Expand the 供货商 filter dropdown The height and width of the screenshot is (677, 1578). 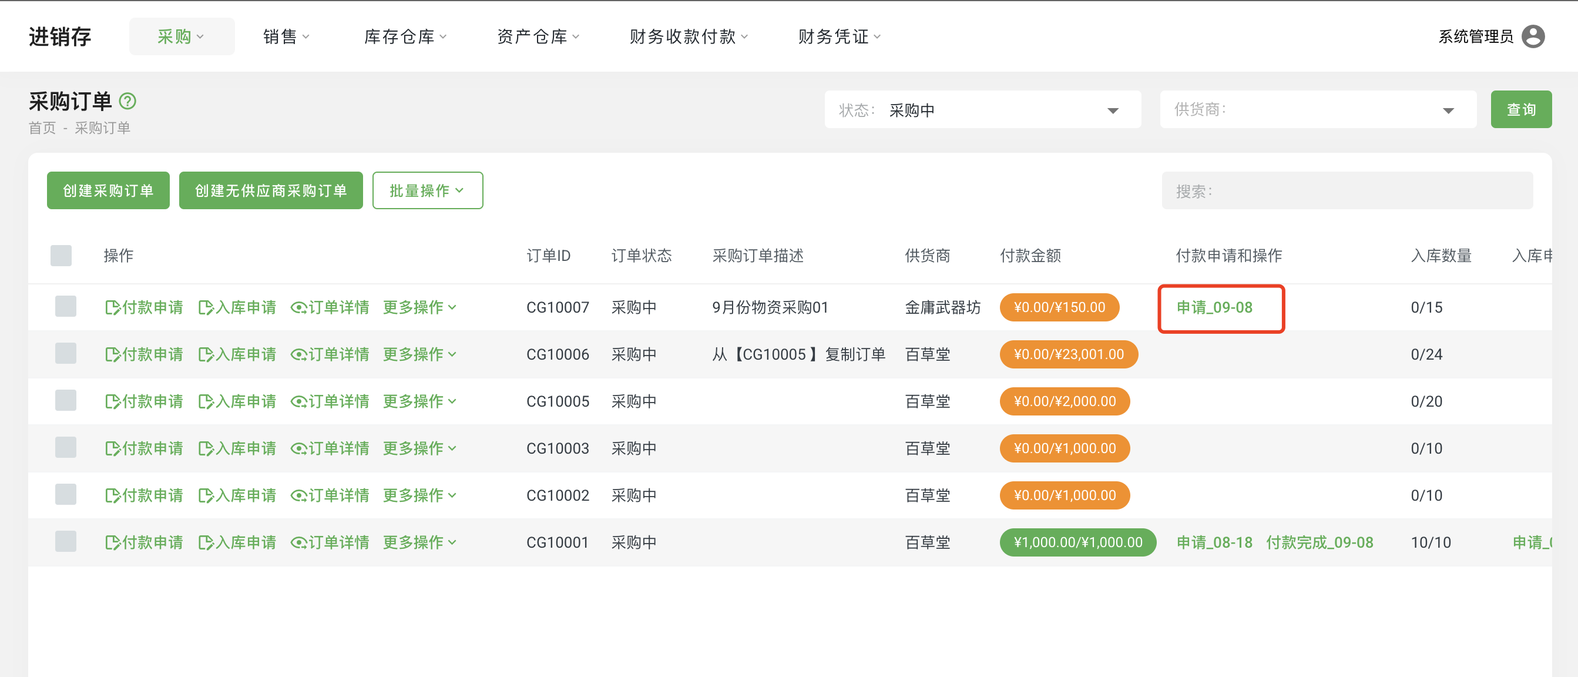1318,110
